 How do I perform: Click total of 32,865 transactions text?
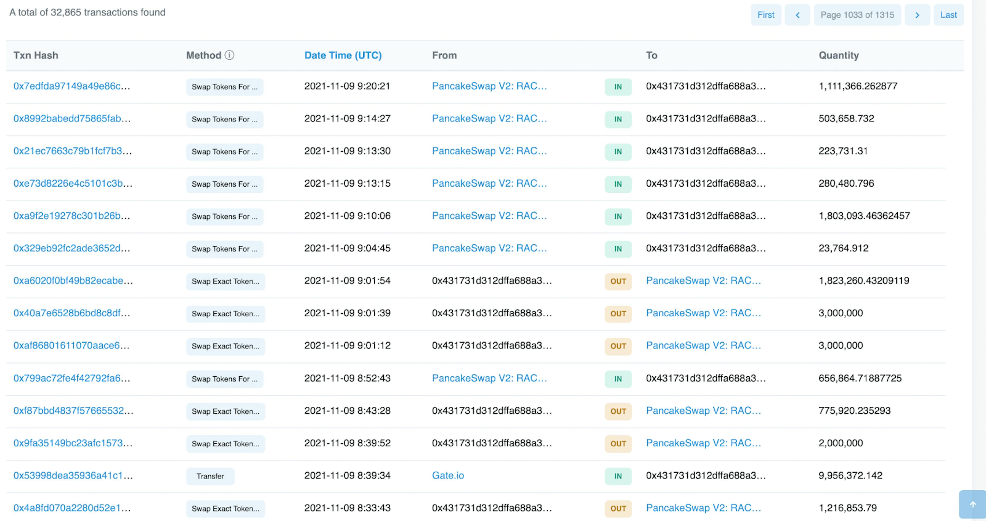(x=87, y=12)
